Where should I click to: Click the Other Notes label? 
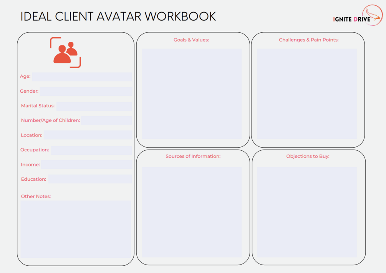point(36,196)
